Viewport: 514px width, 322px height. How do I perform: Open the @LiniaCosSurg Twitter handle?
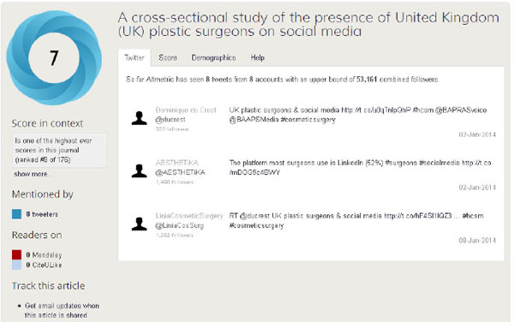coord(180,225)
